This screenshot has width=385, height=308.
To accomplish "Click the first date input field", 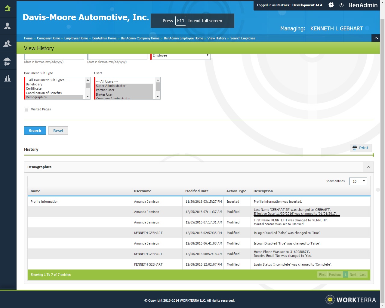I will [x=54, y=56].
